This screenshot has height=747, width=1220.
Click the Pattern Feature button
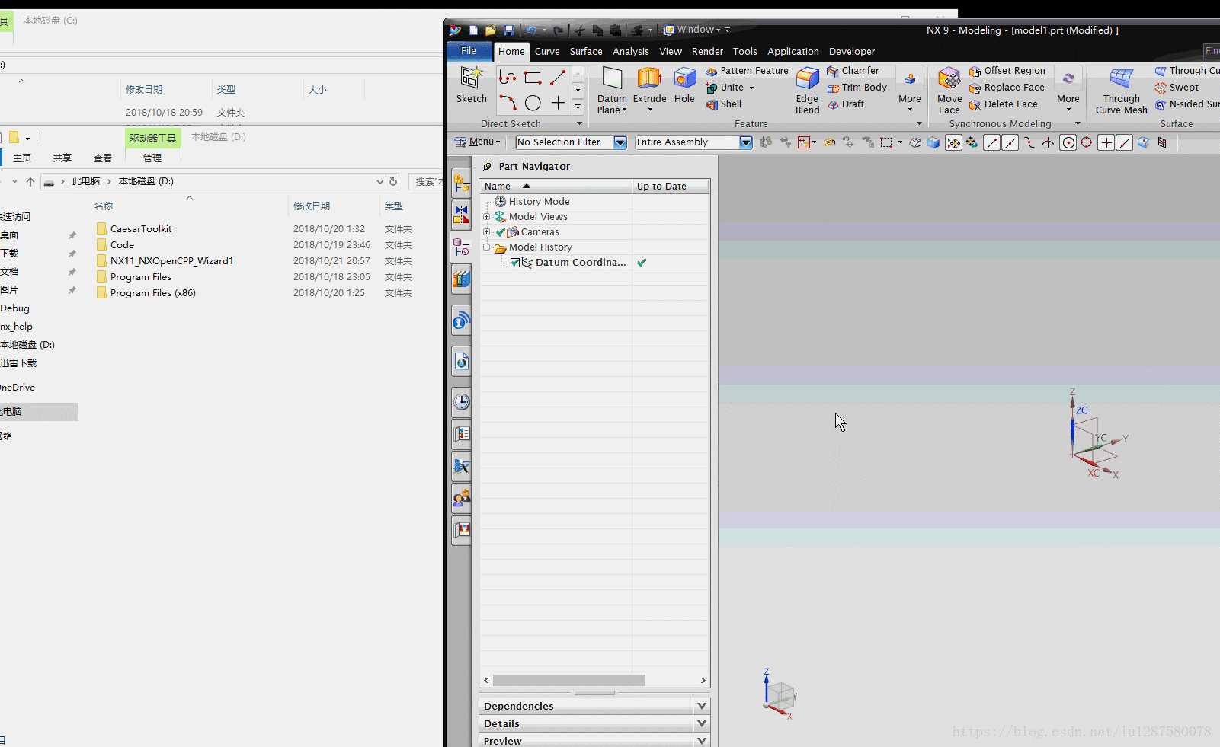click(747, 71)
